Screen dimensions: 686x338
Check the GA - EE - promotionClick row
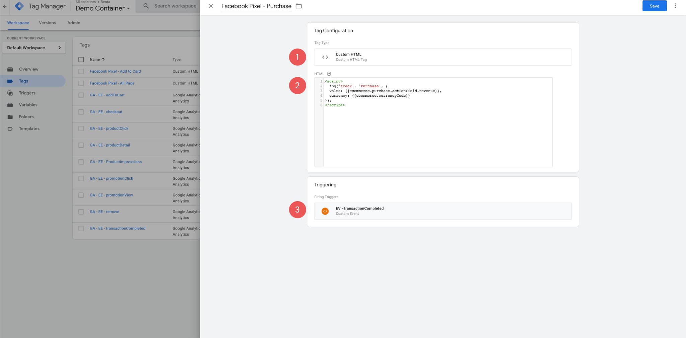click(81, 178)
